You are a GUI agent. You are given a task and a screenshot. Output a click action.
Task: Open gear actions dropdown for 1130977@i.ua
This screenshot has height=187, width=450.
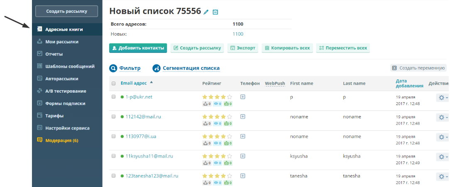pos(443,137)
